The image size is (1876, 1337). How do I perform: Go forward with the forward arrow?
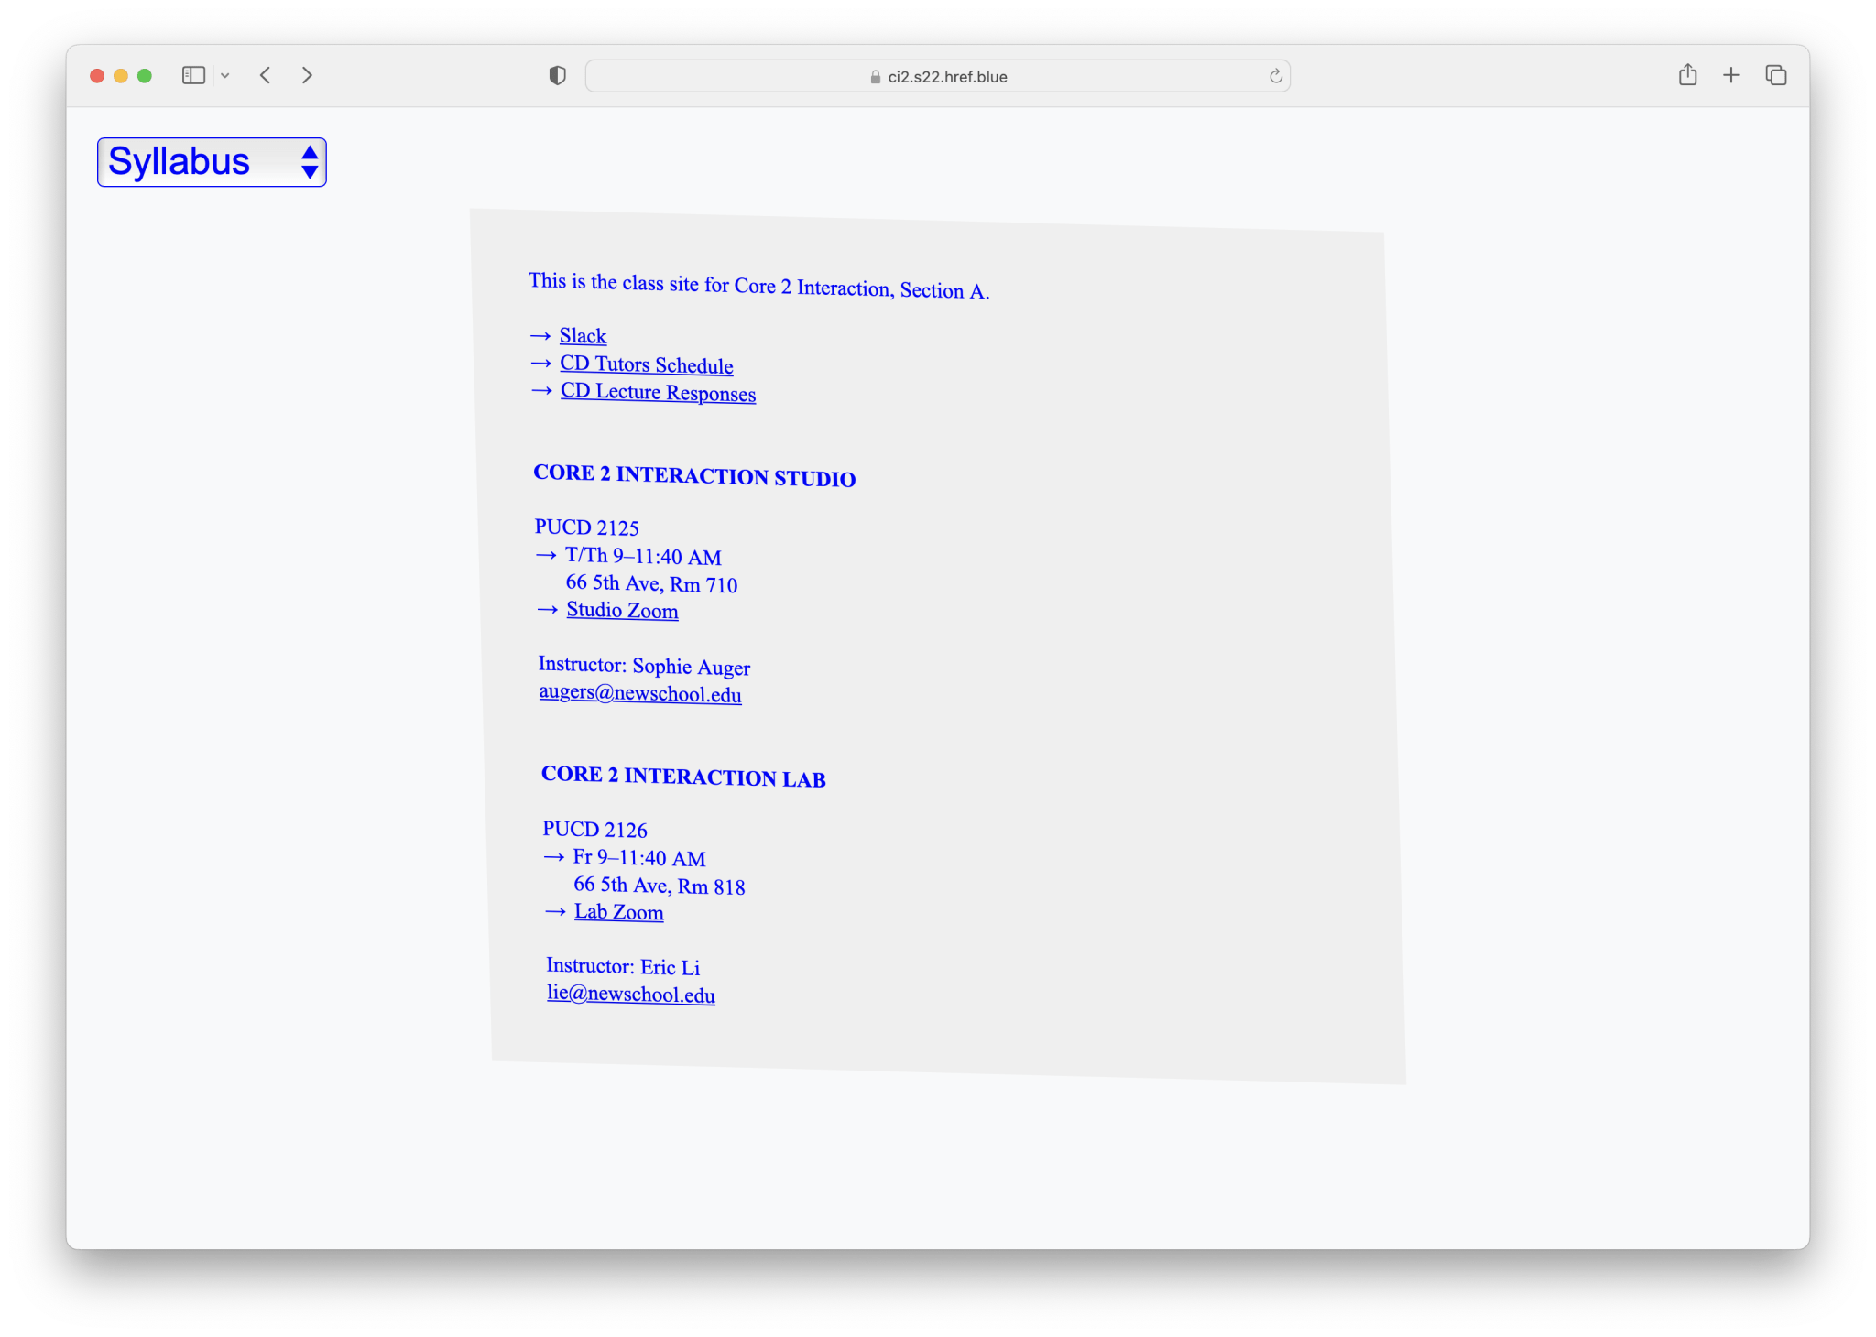tap(307, 76)
